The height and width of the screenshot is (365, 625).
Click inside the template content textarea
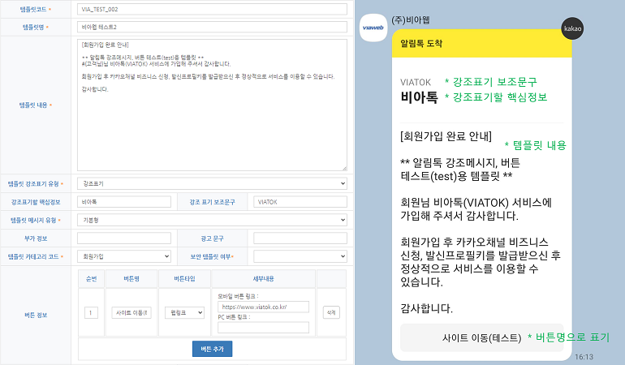212,105
